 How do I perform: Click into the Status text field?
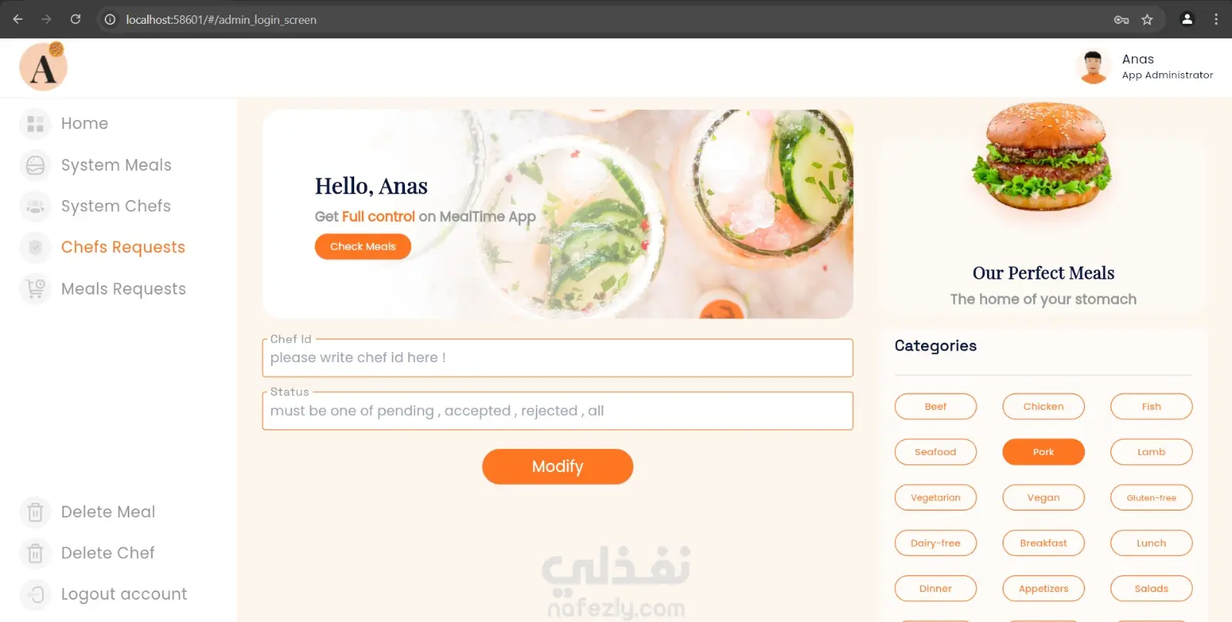[557, 411]
